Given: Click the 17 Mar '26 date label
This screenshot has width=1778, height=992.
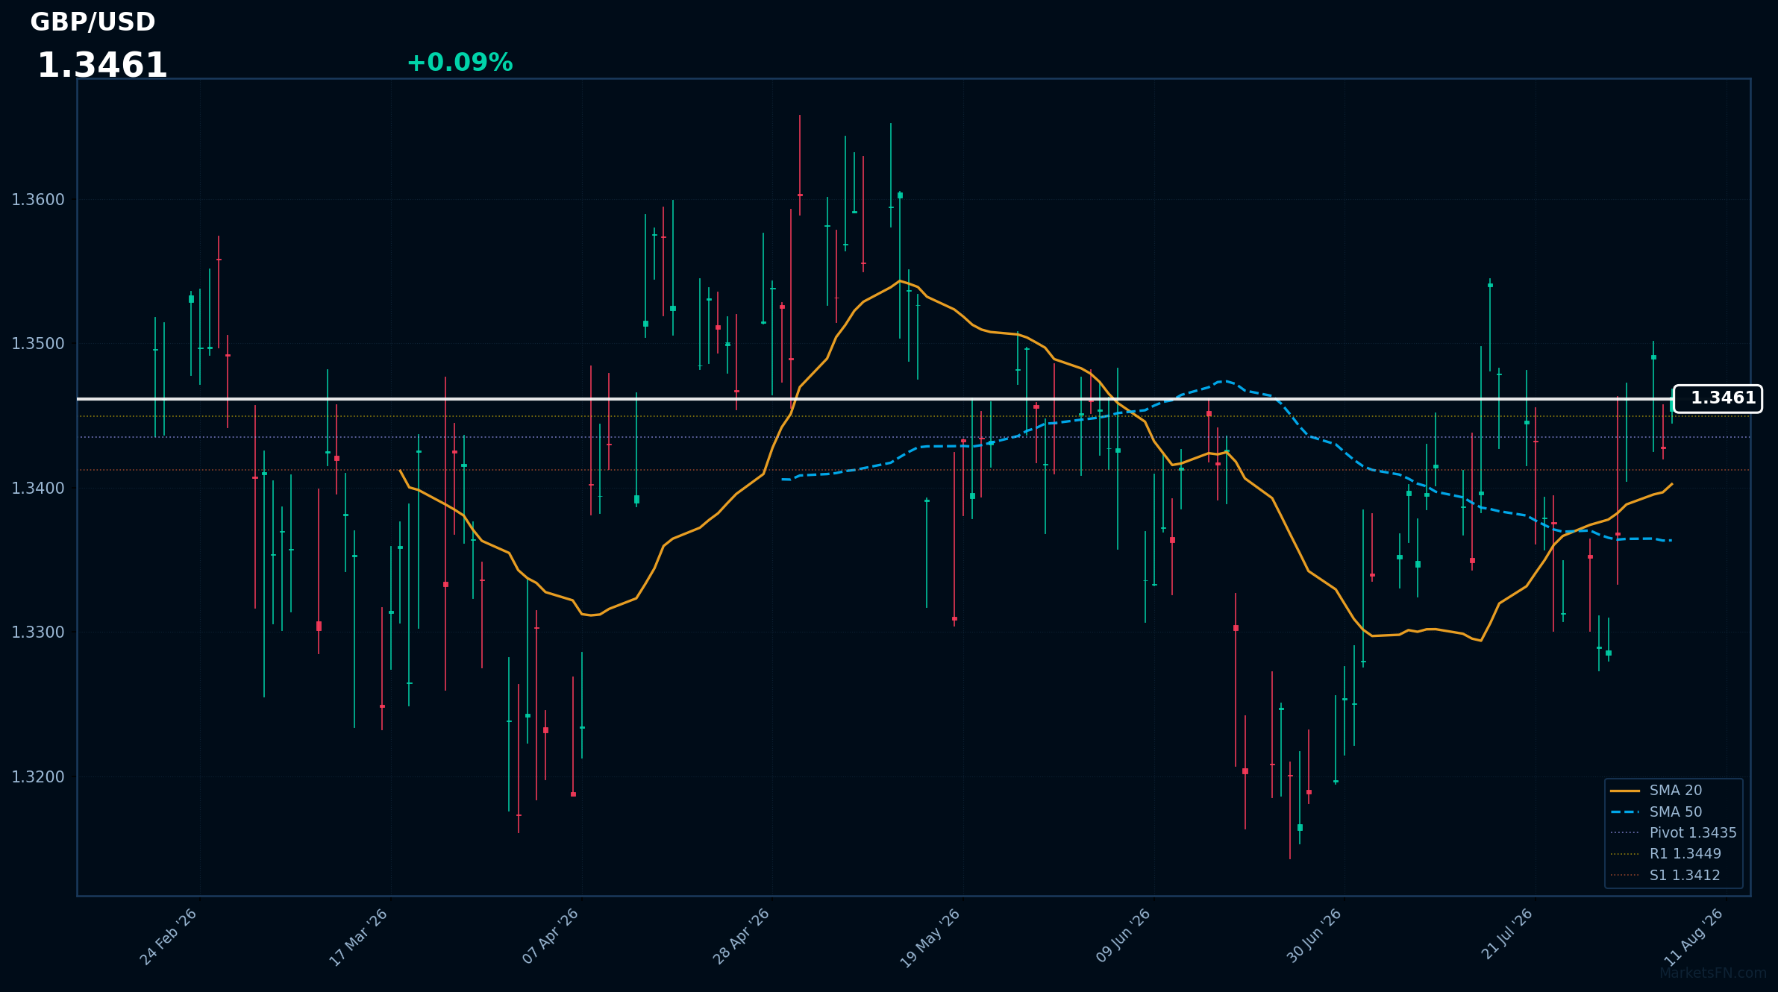Looking at the screenshot, I should (x=359, y=938).
